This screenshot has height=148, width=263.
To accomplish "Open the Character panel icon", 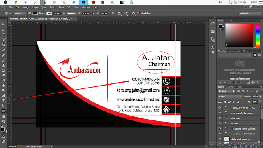I will 213,47.
